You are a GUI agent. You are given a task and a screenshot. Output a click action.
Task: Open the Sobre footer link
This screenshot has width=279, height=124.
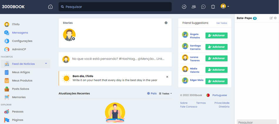point(184,103)
